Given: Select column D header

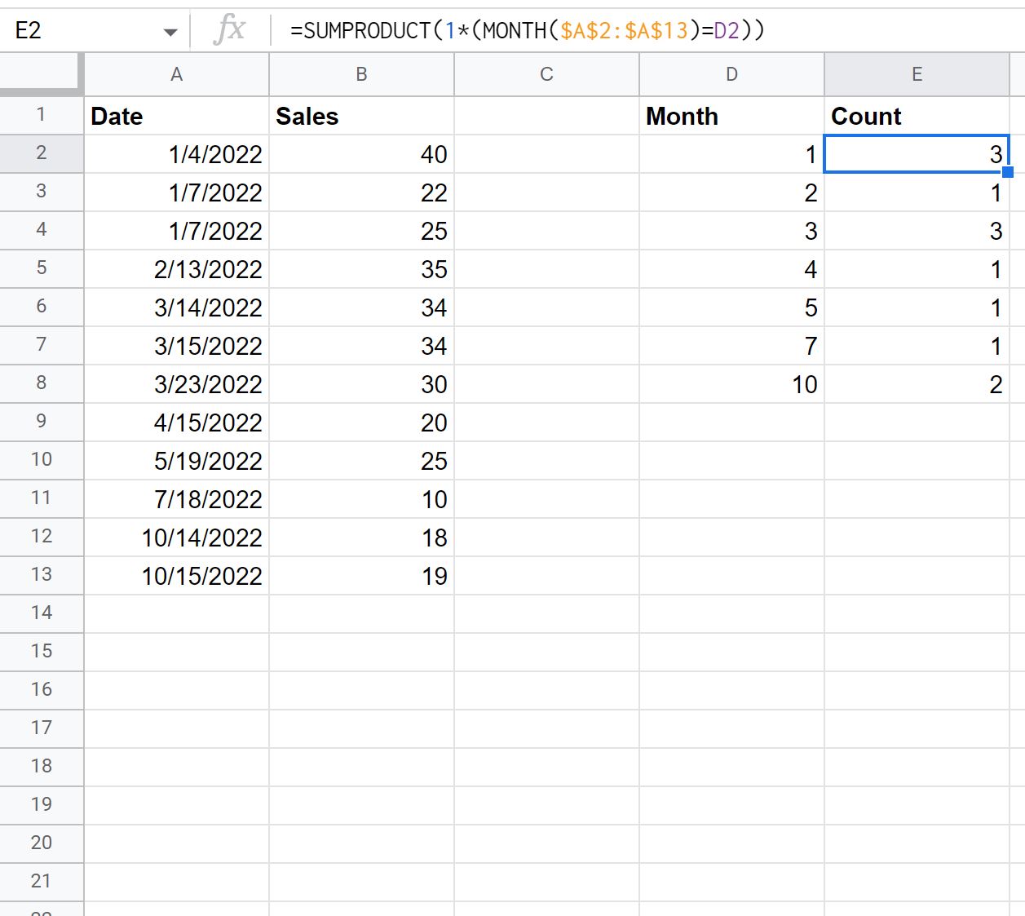Looking at the screenshot, I should coord(731,73).
